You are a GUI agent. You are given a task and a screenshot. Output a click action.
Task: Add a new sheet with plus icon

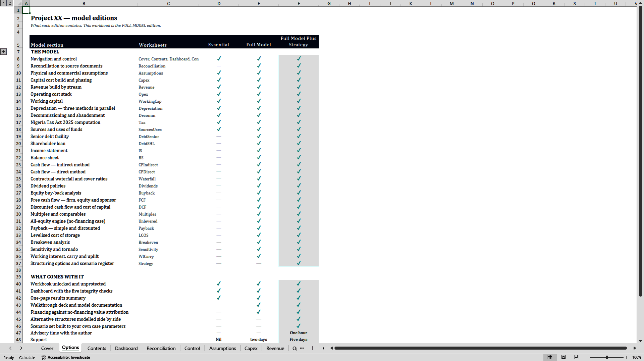click(x=313, y=348)
